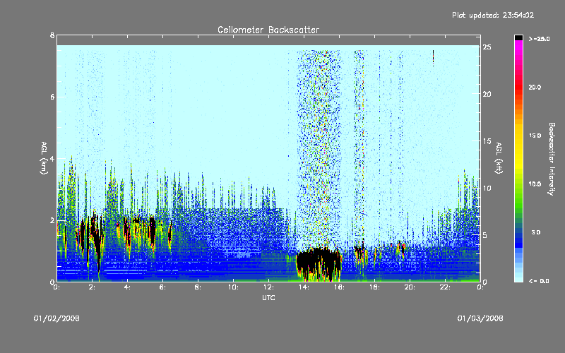Screen dimensions: 565x353
Task: Click the '4' km tick label
Action: point(52,158)
